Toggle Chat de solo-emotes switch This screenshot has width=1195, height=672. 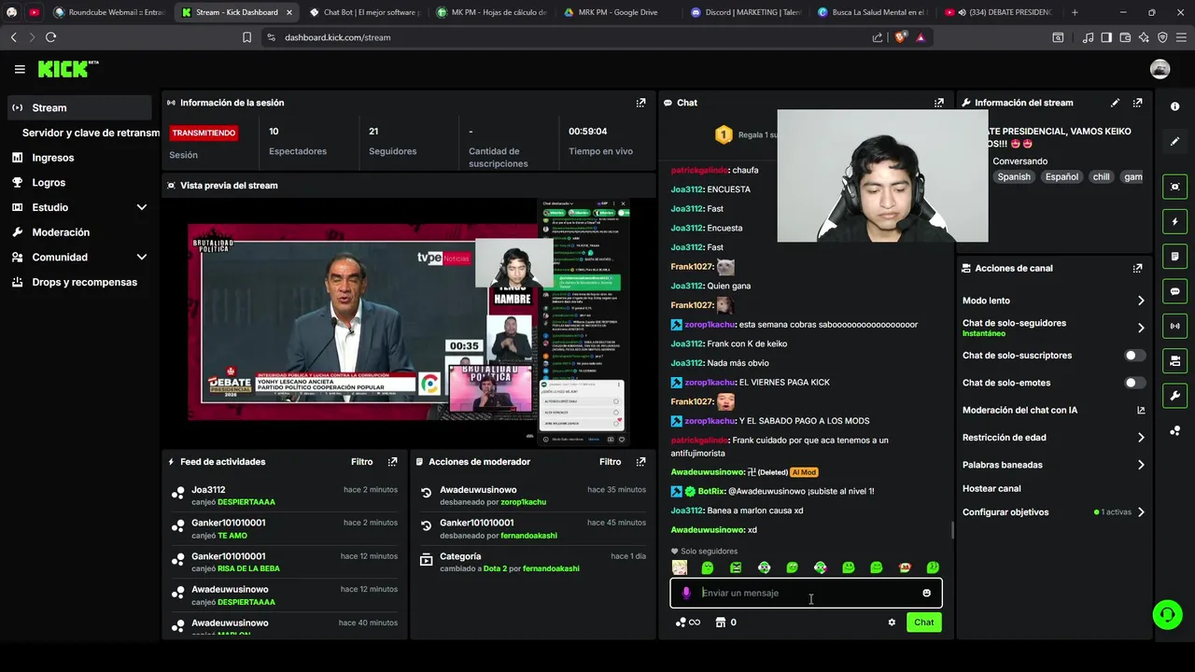point(1134,383)
